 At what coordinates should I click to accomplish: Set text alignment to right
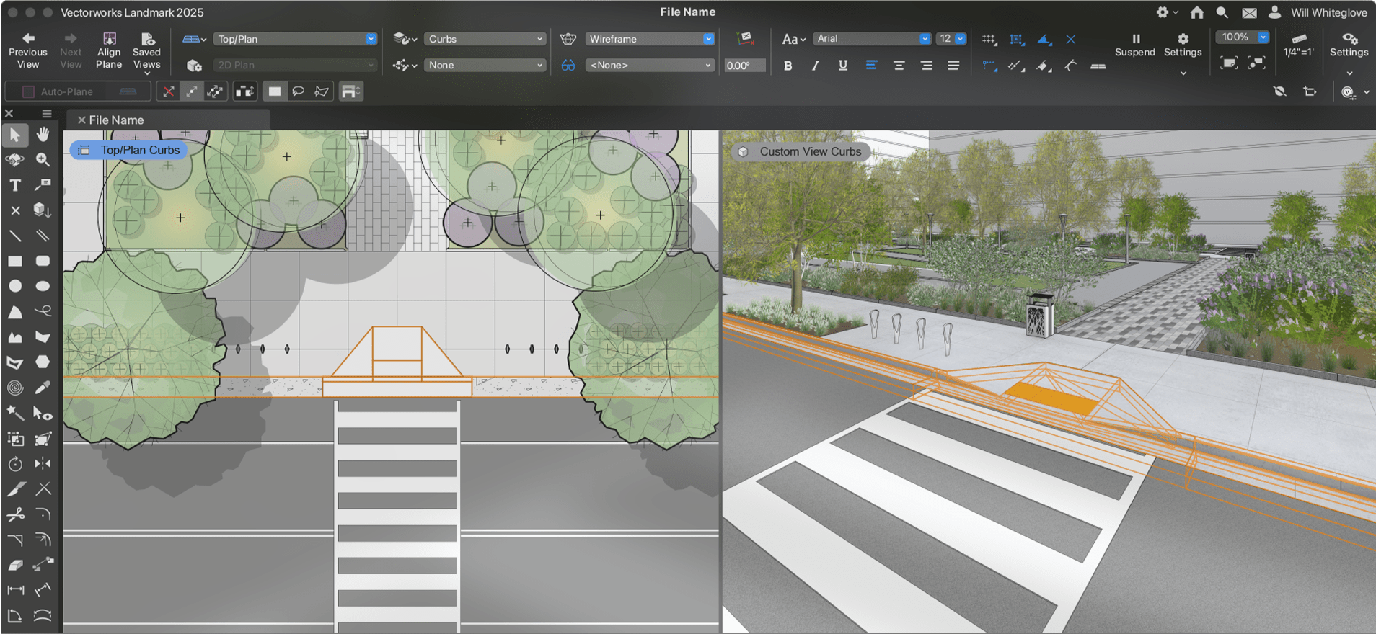click(x=926, y=66)
